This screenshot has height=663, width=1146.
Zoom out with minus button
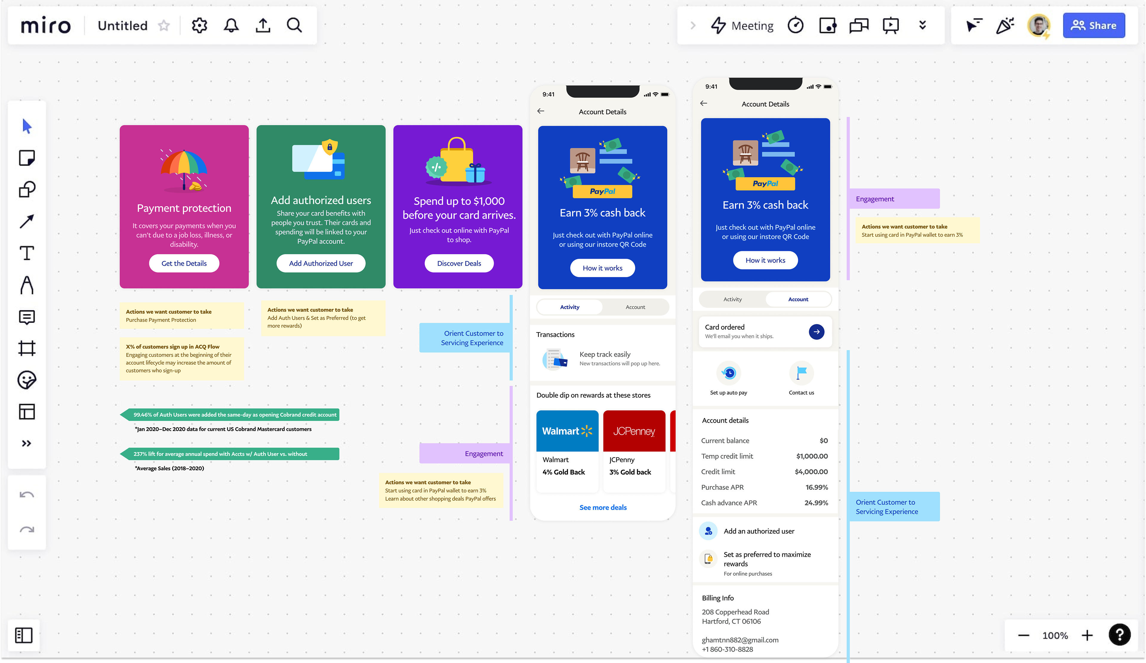pyautogui.click(x=1024, y=635)
